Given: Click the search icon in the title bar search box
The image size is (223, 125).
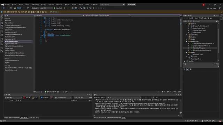Looking at the screenshot, I should 124,5.
